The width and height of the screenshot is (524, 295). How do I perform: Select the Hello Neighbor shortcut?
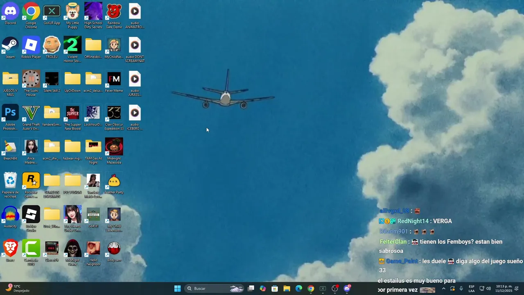93,253
